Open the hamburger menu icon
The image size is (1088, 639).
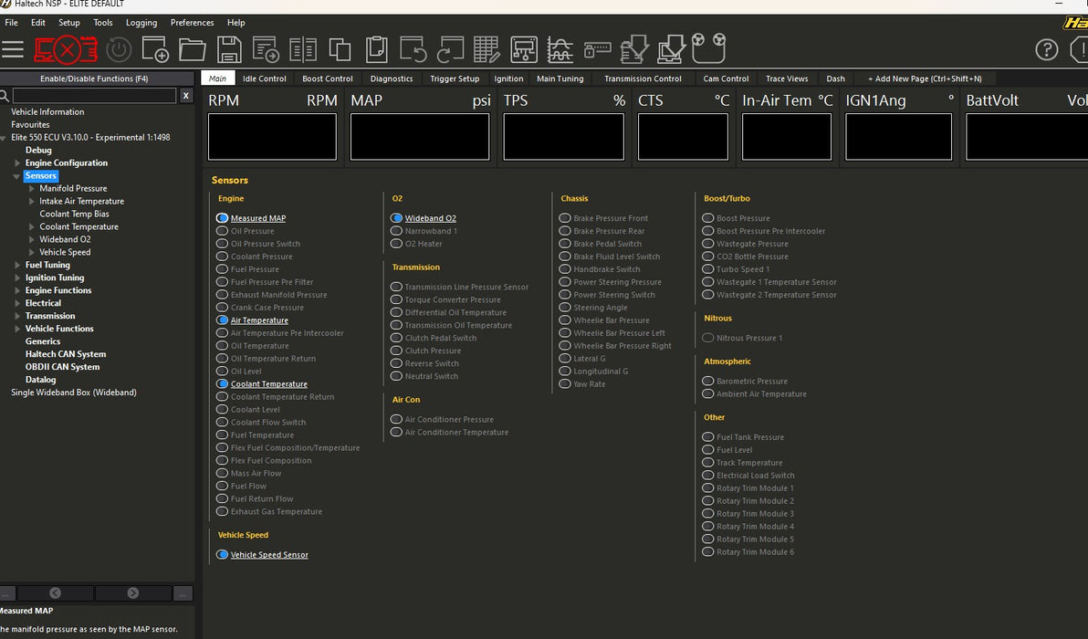click(x=13, y=49)
